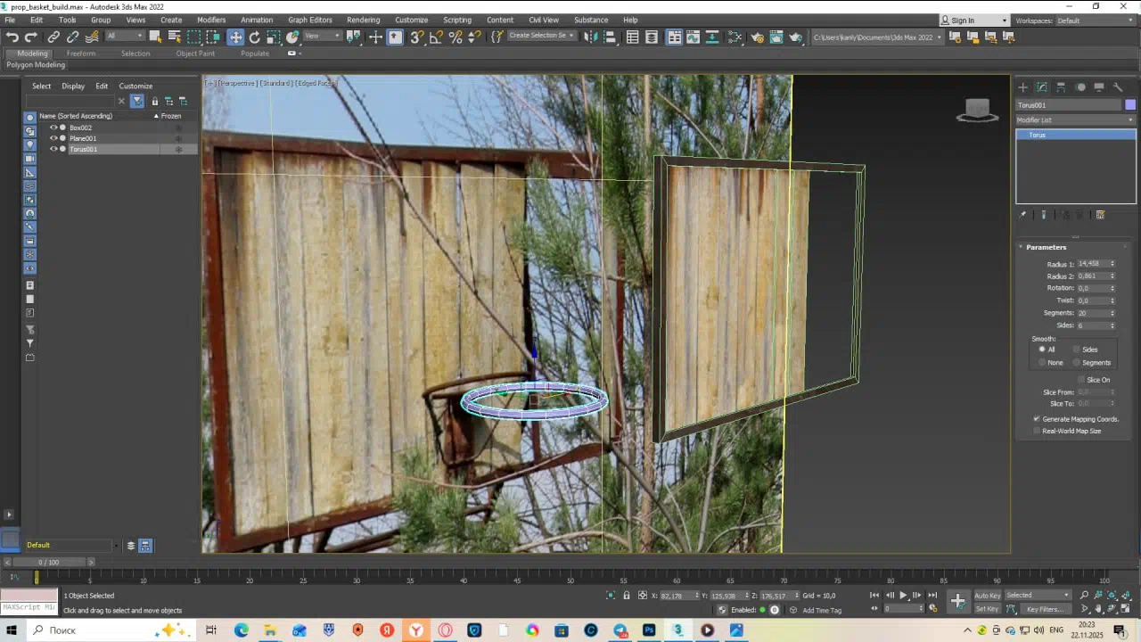
Task: Click the Torus001 object color swatch
Action: (x=1130, y=105)
